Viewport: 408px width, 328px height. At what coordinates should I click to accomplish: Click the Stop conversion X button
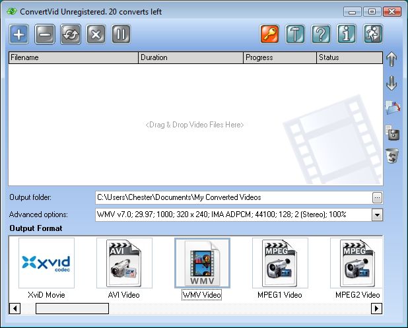pos(96,34)
